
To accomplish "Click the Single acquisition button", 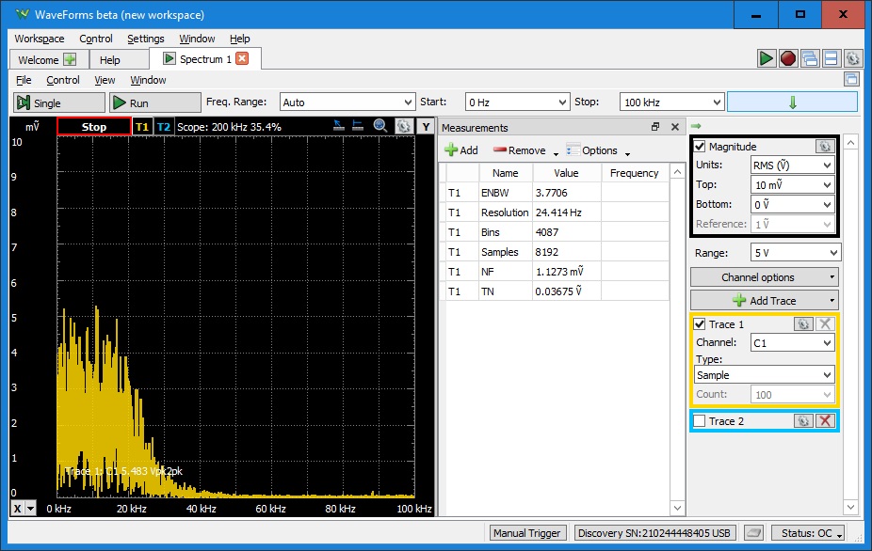I will point(58,102).
